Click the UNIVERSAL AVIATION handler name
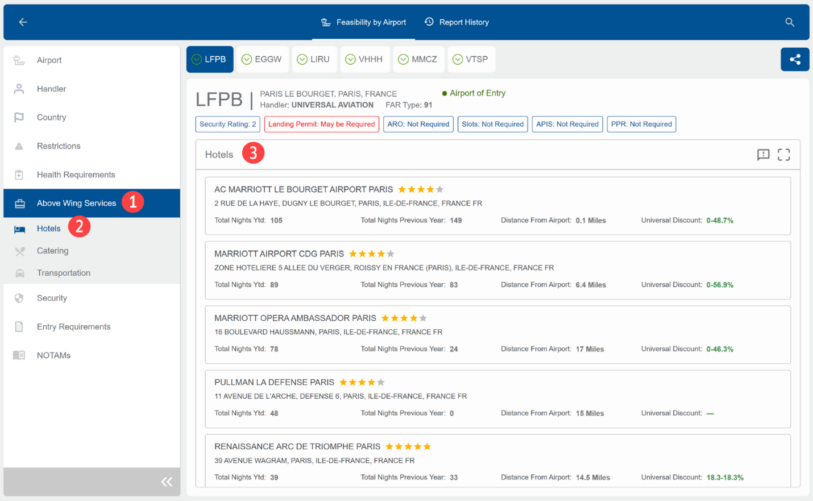The image size is (813, 501). (333, 105)
